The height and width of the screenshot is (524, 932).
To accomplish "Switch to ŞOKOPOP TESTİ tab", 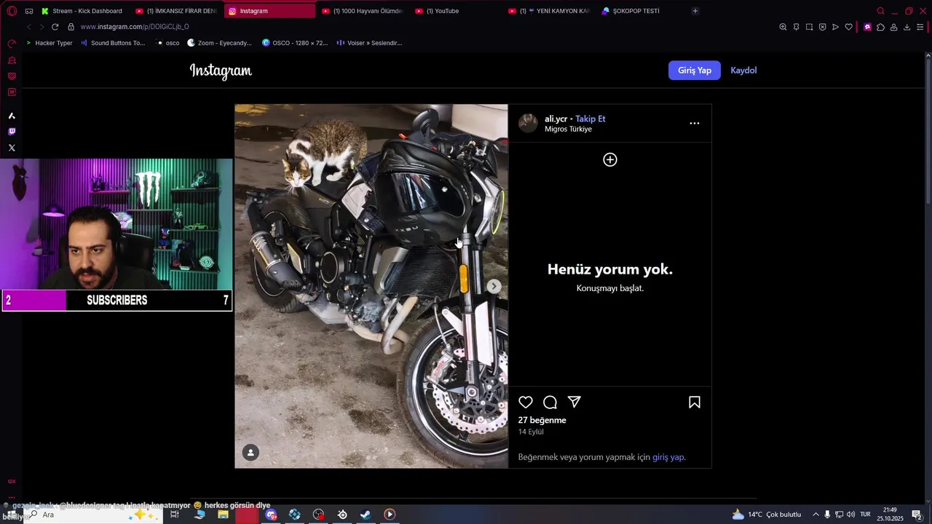I will 641,11.
